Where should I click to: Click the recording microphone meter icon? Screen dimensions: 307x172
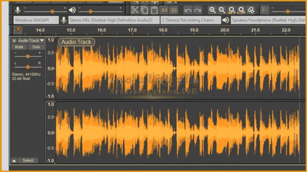pos(18,10)
